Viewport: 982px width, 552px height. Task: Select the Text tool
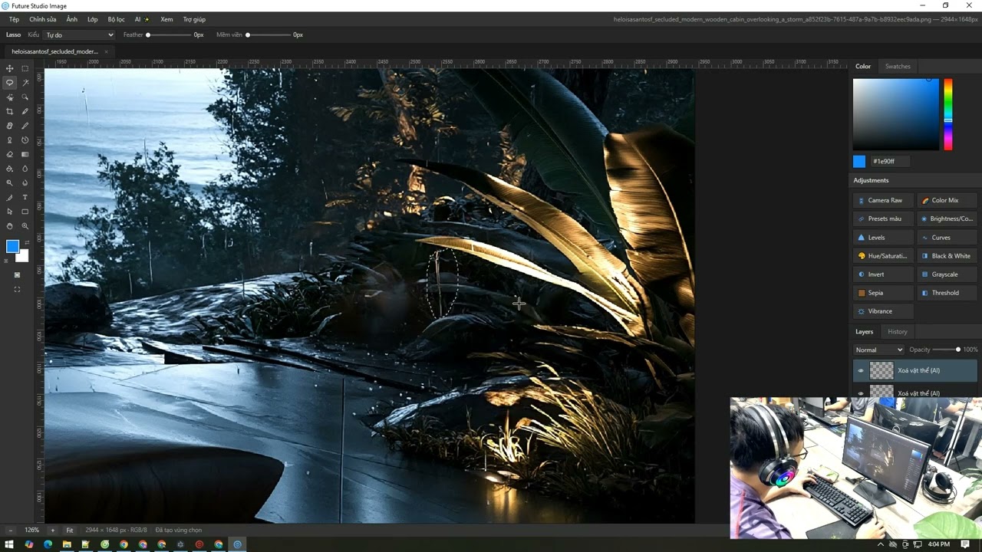coord(25,197)
